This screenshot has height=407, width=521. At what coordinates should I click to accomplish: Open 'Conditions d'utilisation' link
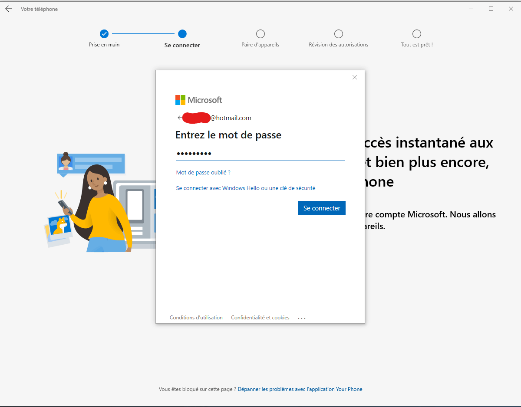click(196, 318)
